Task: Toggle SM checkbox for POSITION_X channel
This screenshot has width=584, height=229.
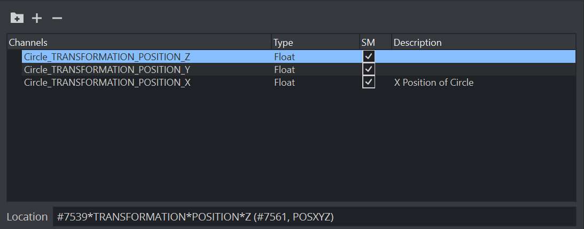Action: click(369, 83)
